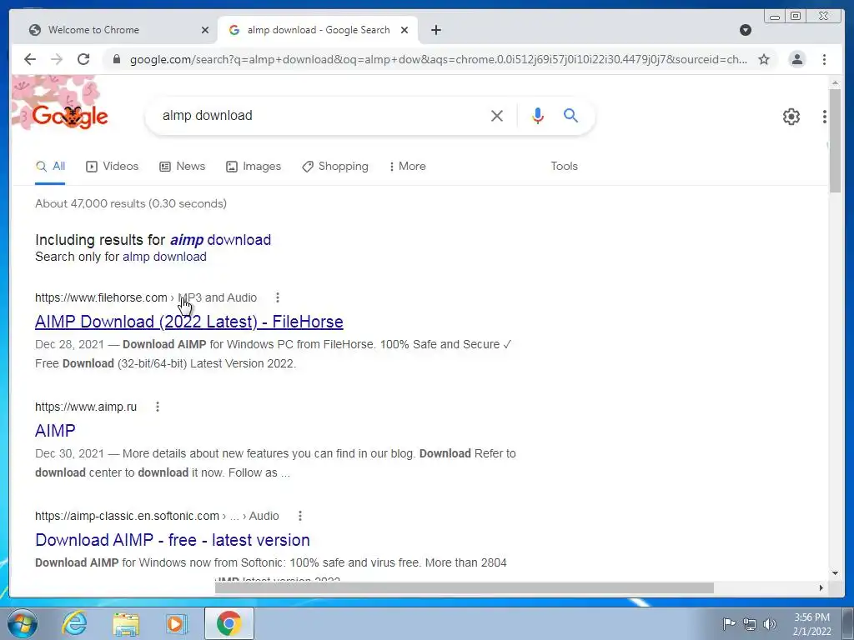Viewport: 854px width, 640px height.
Task: Open AIMP Download (2022 Latest) - FileHorse result
Action: [x=189, y=322]
